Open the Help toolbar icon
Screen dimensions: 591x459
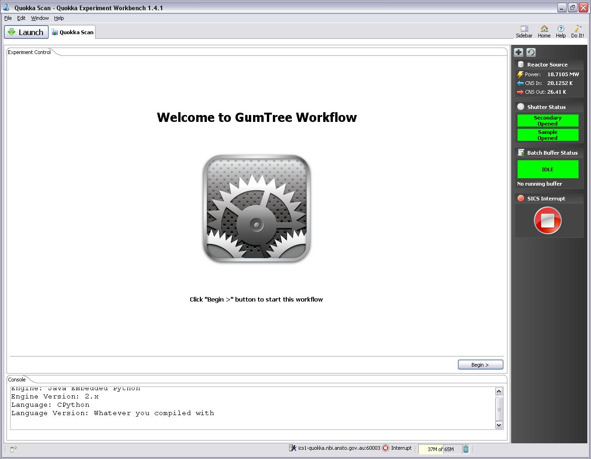tap(561, 31)
